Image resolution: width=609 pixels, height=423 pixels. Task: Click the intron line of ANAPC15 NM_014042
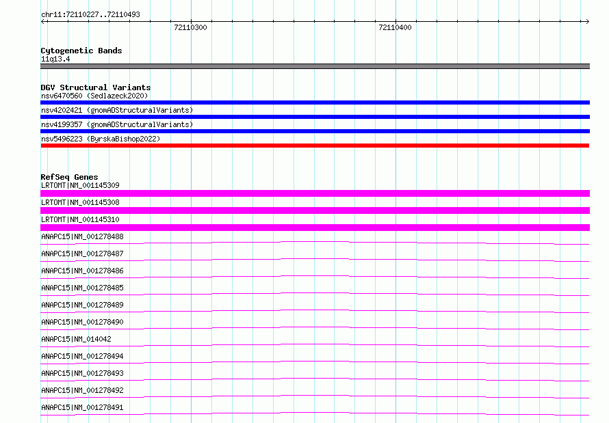point(315,345)
